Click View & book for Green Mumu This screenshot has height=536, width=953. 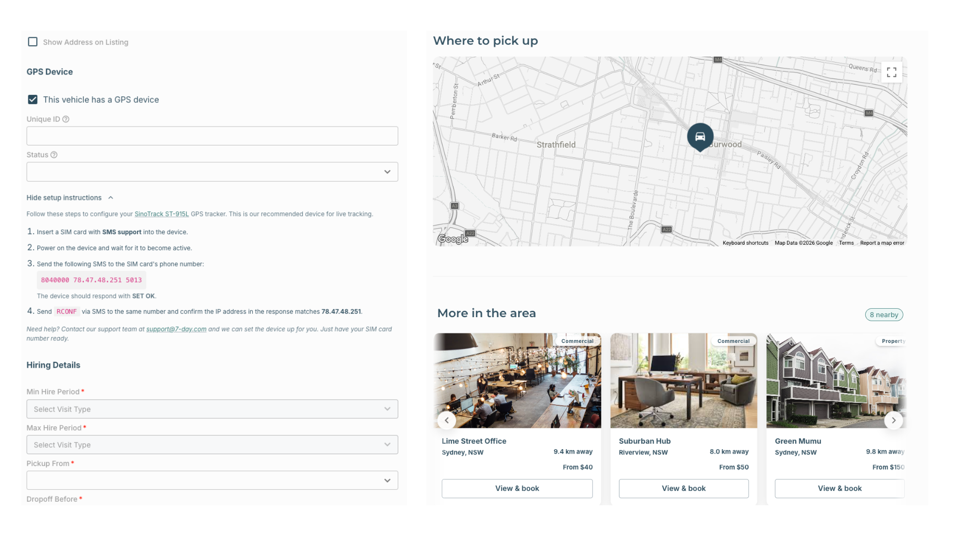click(x=840, y=488)
